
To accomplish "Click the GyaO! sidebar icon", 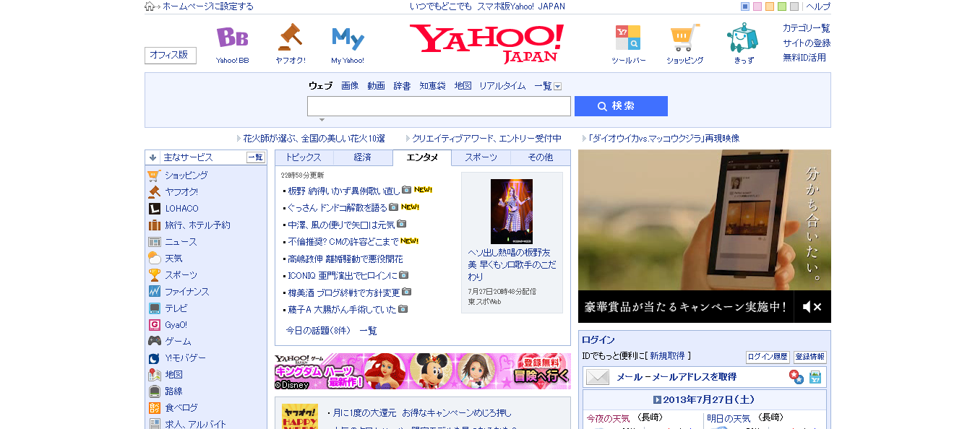I will coord(154,325).
